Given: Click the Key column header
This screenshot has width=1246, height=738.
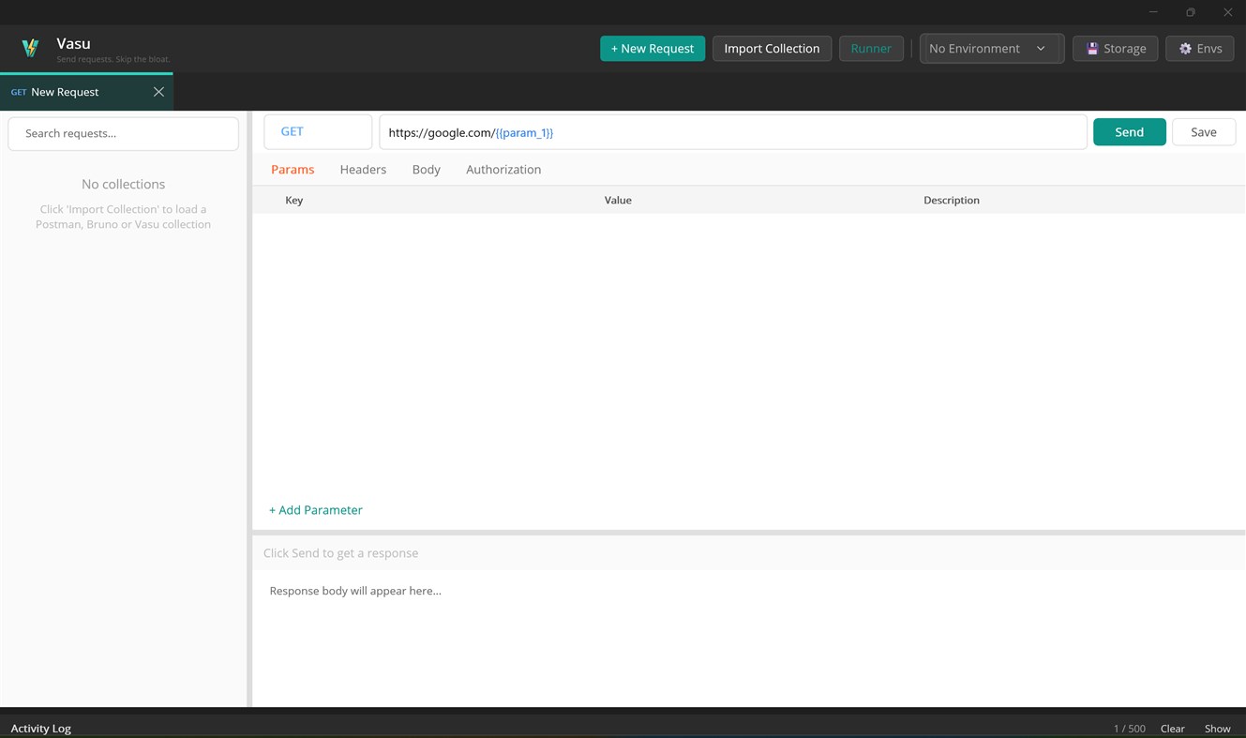Looking at the screenshot, I should coord(294,200).
